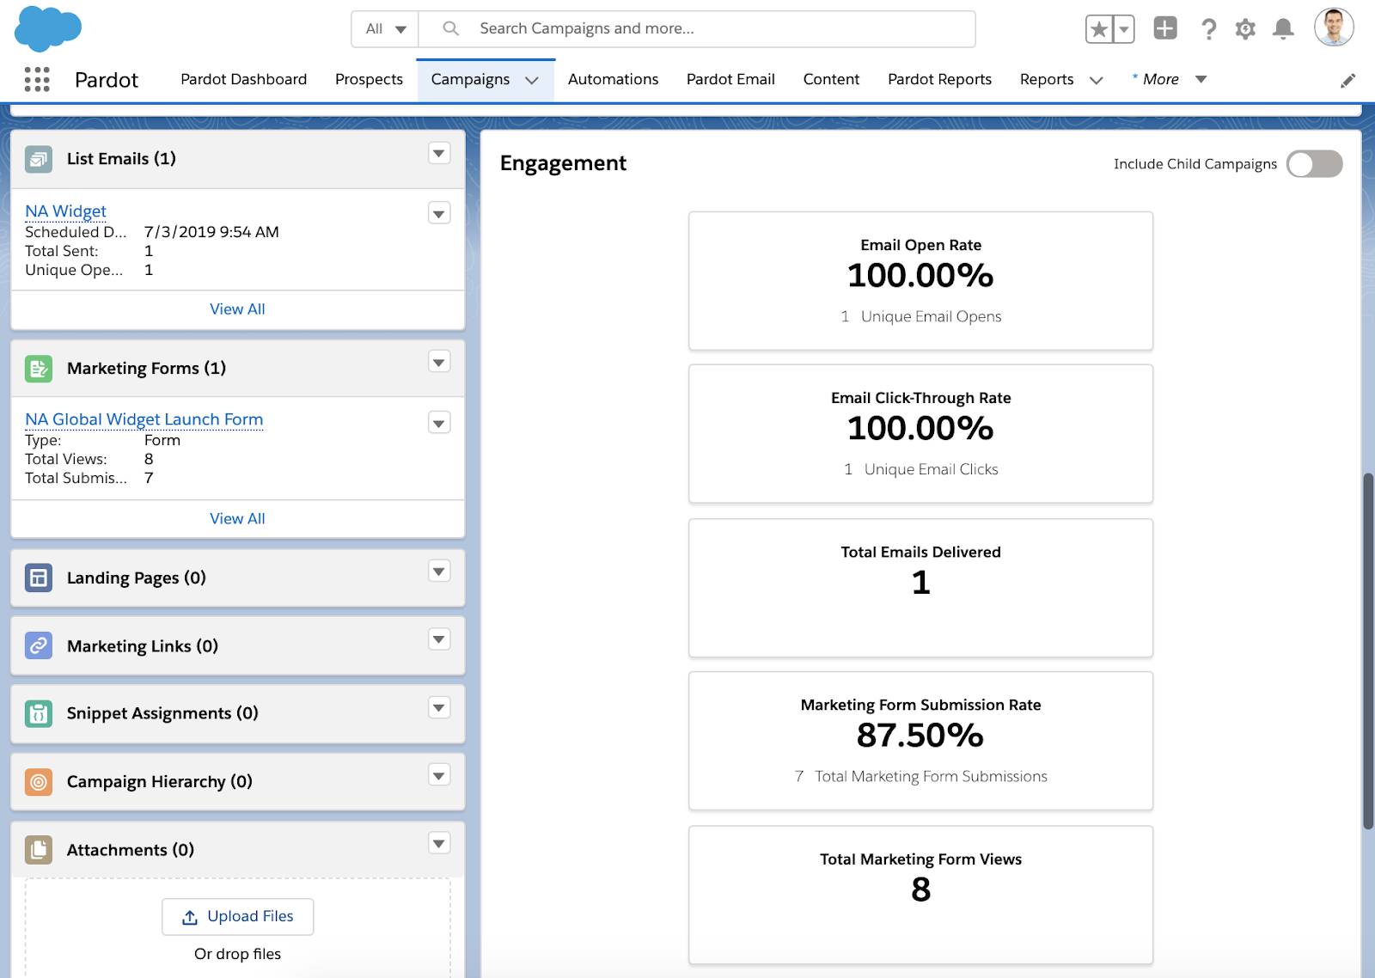Click the List Emails section icon

pyautogui.click(x=39, y=159)
